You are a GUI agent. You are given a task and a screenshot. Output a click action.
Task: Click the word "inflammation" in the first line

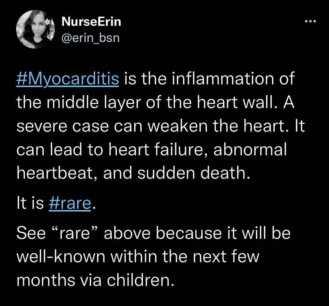(x=222, y=79)
